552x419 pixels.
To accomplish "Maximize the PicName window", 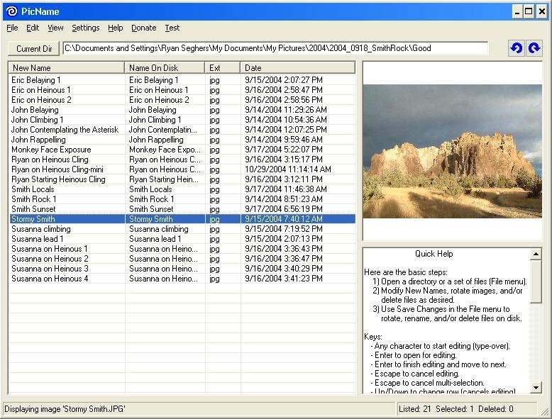I will (x=529, y=11).
